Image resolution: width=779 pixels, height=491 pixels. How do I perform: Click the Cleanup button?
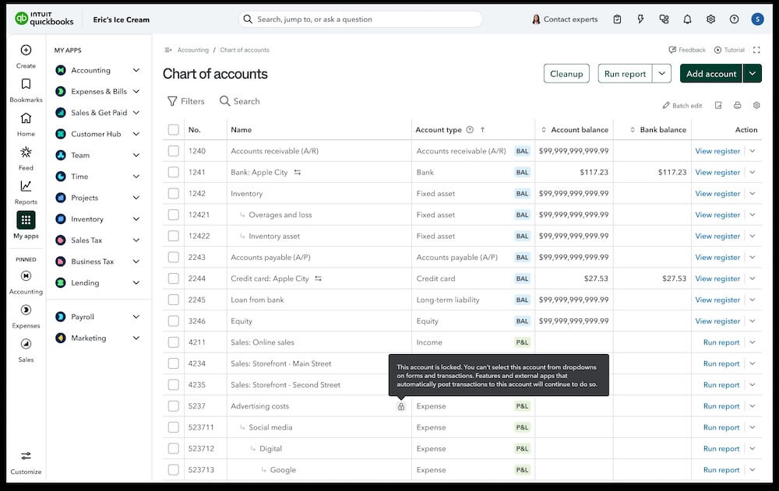pos(566,73)
